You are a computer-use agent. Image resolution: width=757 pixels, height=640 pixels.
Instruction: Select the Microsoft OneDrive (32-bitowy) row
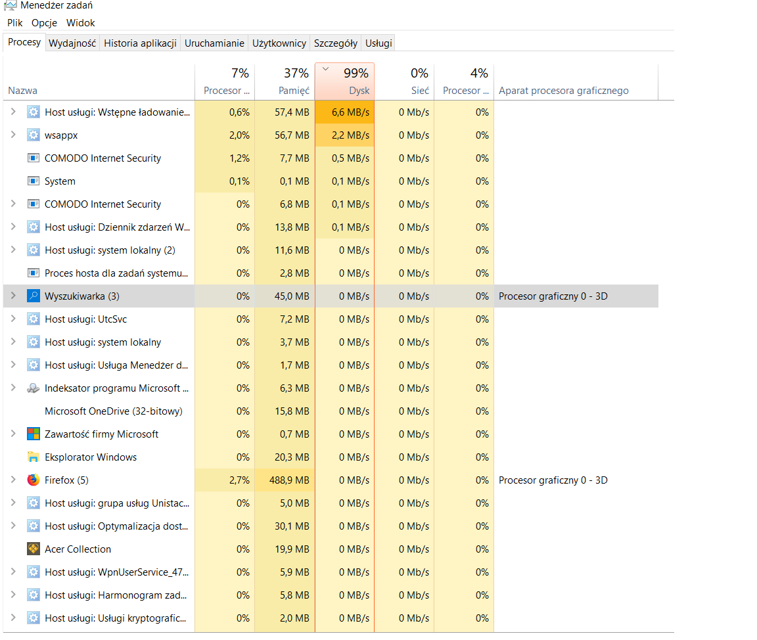[x=113, y=411]
